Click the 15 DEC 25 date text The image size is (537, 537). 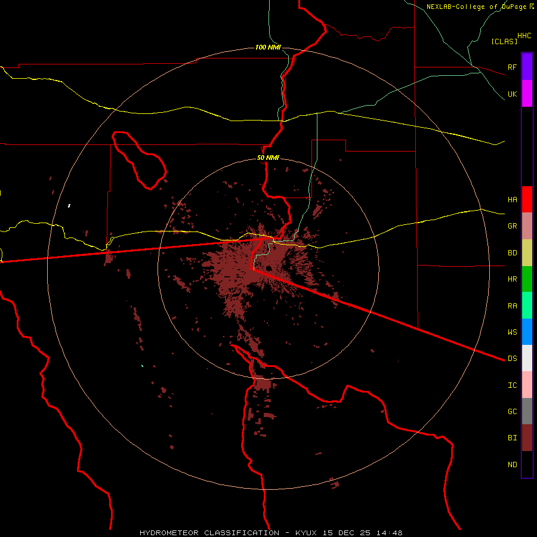click(x=347, y=533)
